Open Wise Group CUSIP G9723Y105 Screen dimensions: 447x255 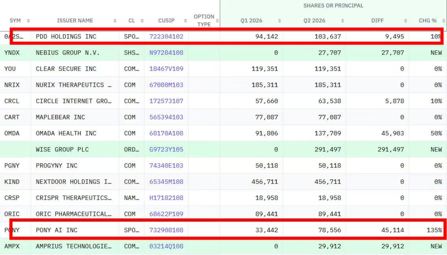coord(166,150)
